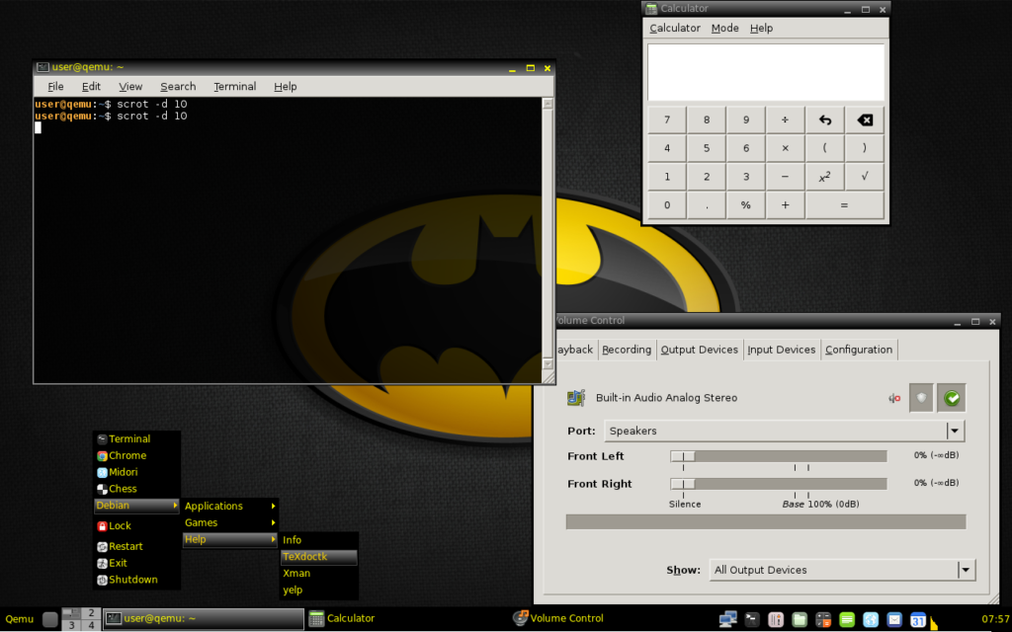The image size is (1012, 632).
Task: Toggle the green set-as-fallback check button
Action: tap(951, 398)
